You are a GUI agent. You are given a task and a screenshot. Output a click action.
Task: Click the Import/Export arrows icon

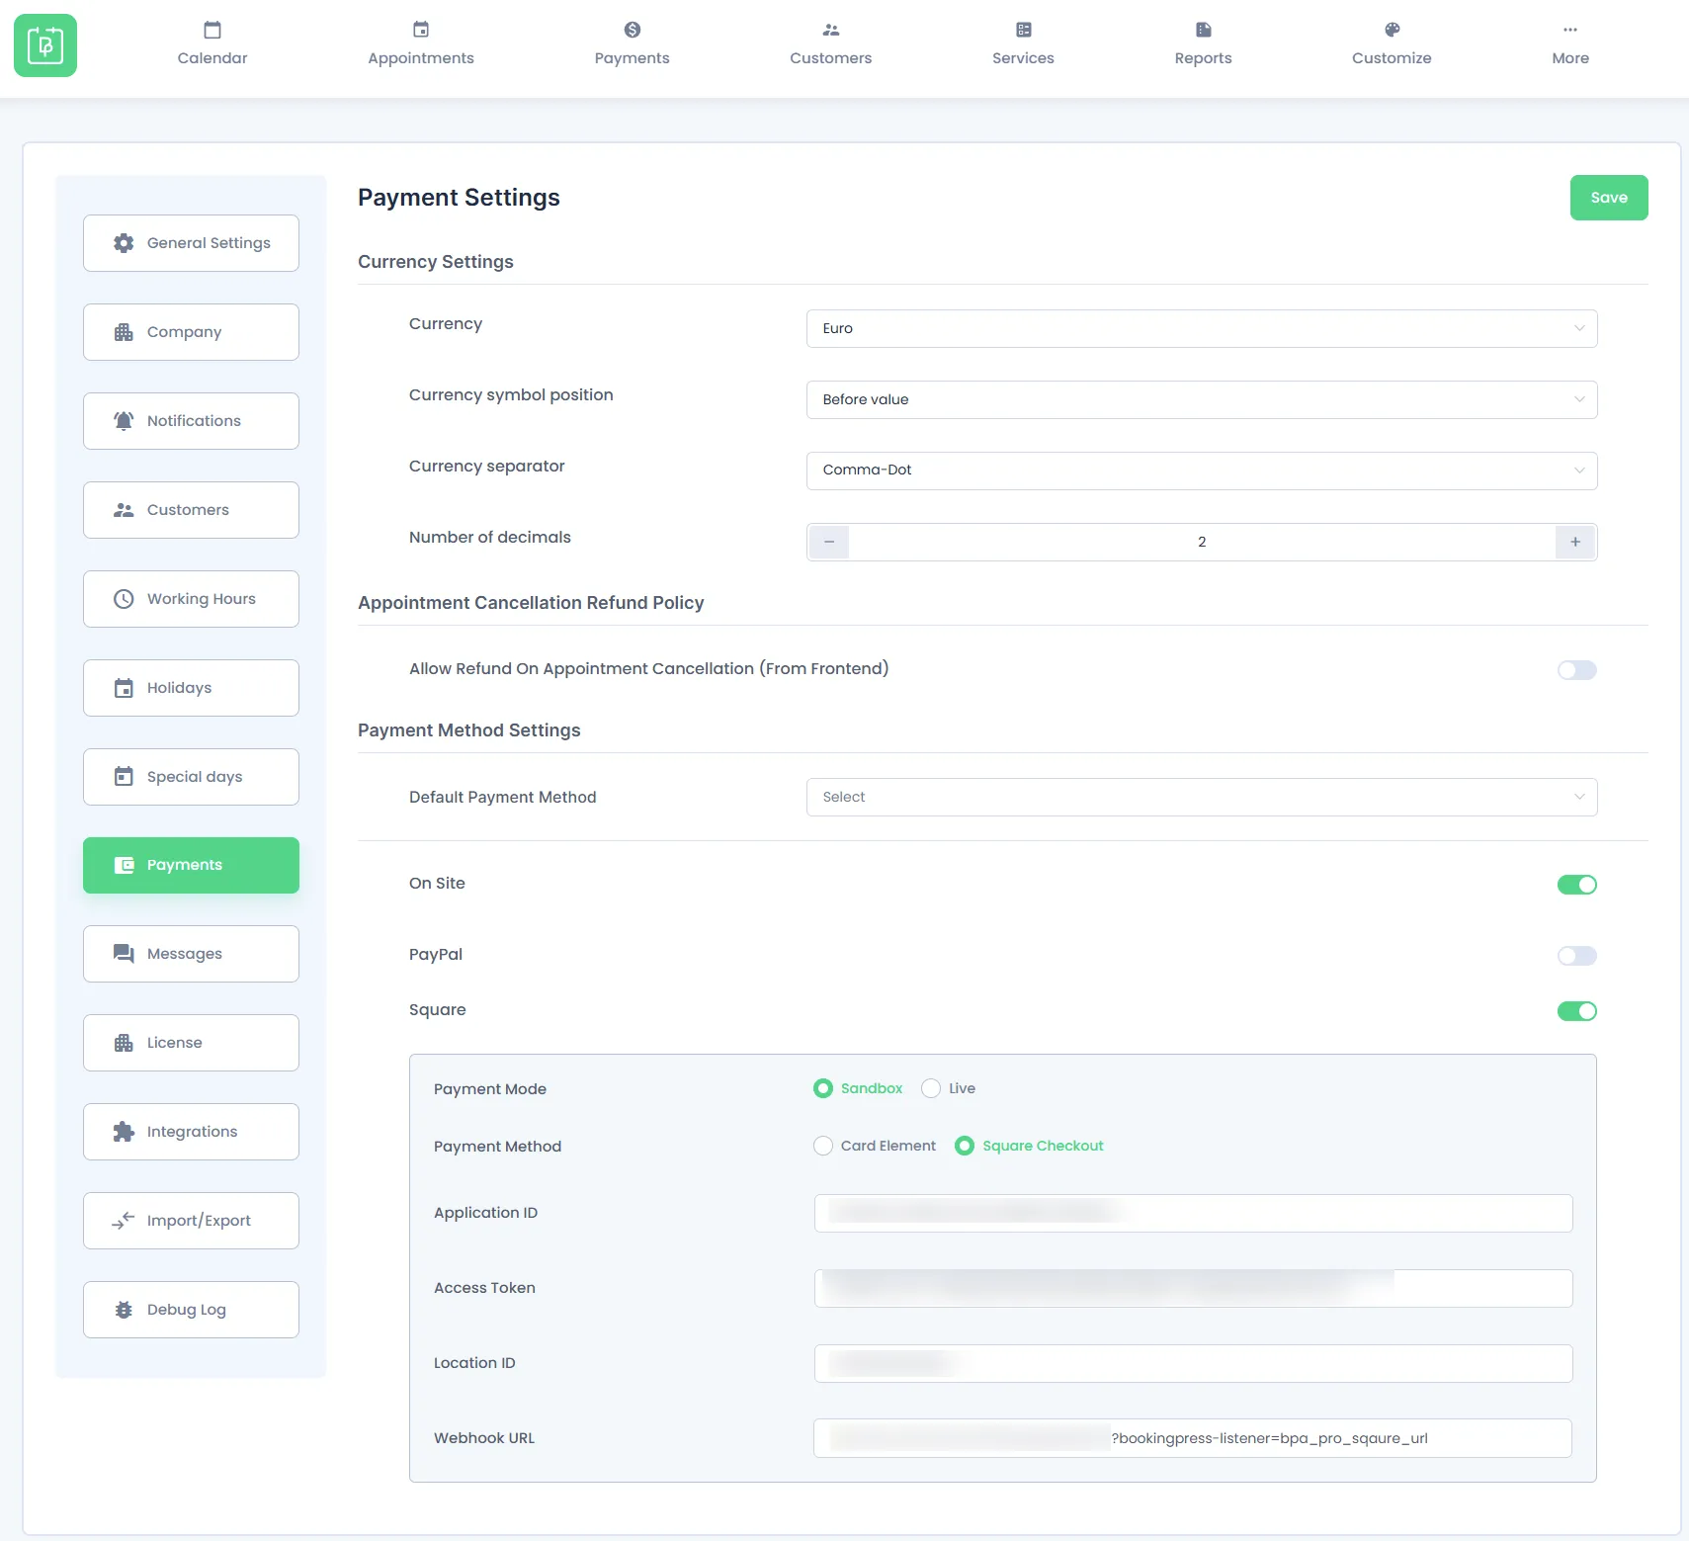(124, 1221)
